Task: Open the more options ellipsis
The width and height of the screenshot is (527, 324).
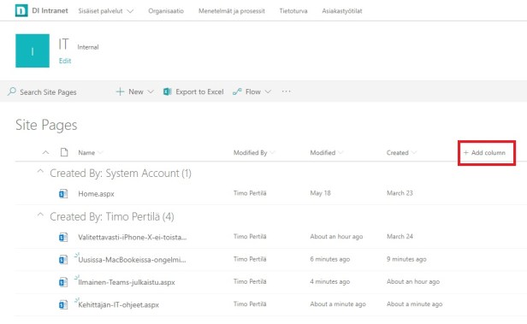Action: 286,91
